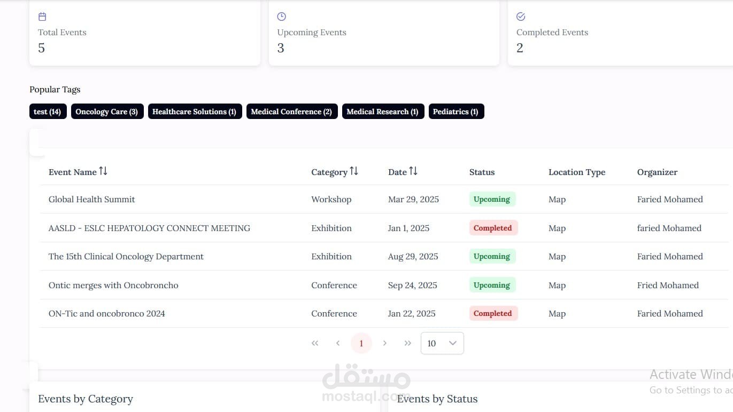Filter by Healthcare Solutions (1) tag

[x=195, y=112]
